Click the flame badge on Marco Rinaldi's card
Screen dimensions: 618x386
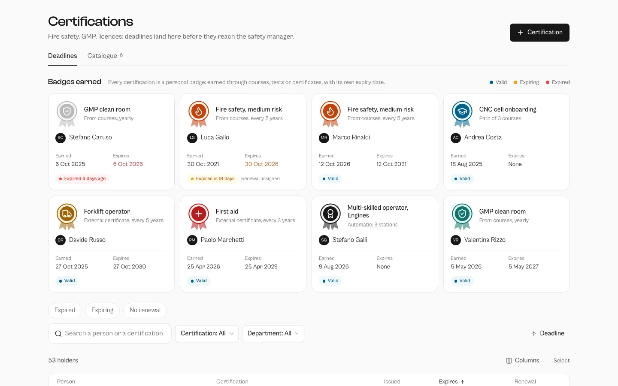click(x=330, y=114)
